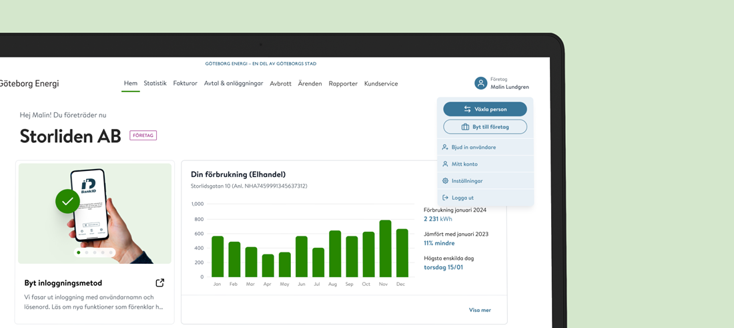Image resolution: width=734 pixels, height=328 pixels.
Task: Open Mitt konto from the user menu
Action: pos(485,164)
